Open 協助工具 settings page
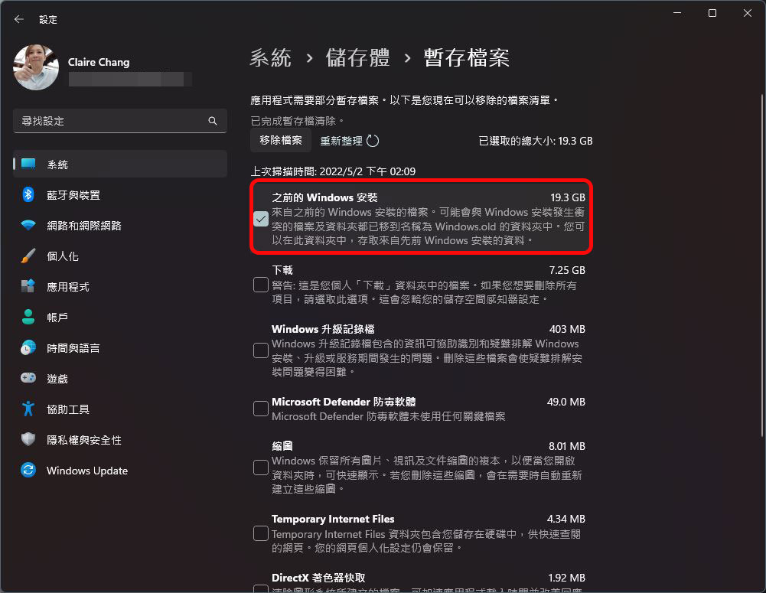 119,409
